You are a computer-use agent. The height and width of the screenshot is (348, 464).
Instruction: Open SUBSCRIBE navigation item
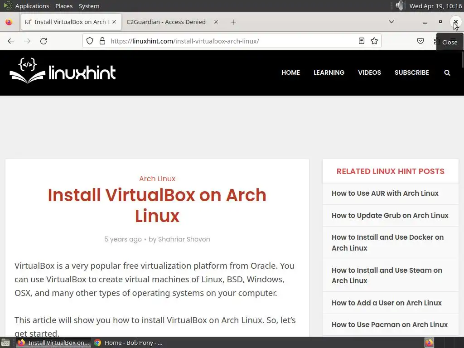point(411,72)
